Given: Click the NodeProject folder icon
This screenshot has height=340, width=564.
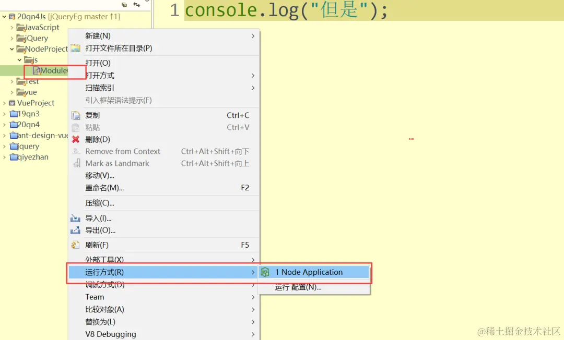Looking at the screenshot, I should [x=20, y=49].
